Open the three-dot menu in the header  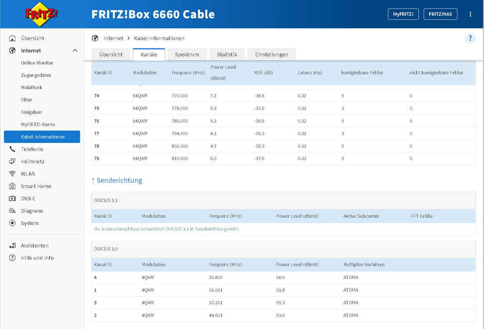(470, 14)
